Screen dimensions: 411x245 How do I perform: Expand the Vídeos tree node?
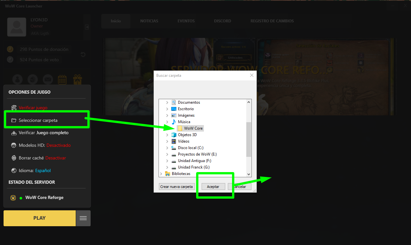coord(167,141)
